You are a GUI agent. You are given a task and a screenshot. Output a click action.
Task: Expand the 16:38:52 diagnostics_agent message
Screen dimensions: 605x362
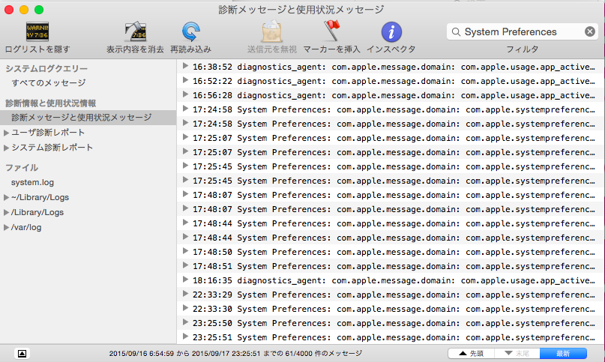pyautogui.click(x=185, y=66)
